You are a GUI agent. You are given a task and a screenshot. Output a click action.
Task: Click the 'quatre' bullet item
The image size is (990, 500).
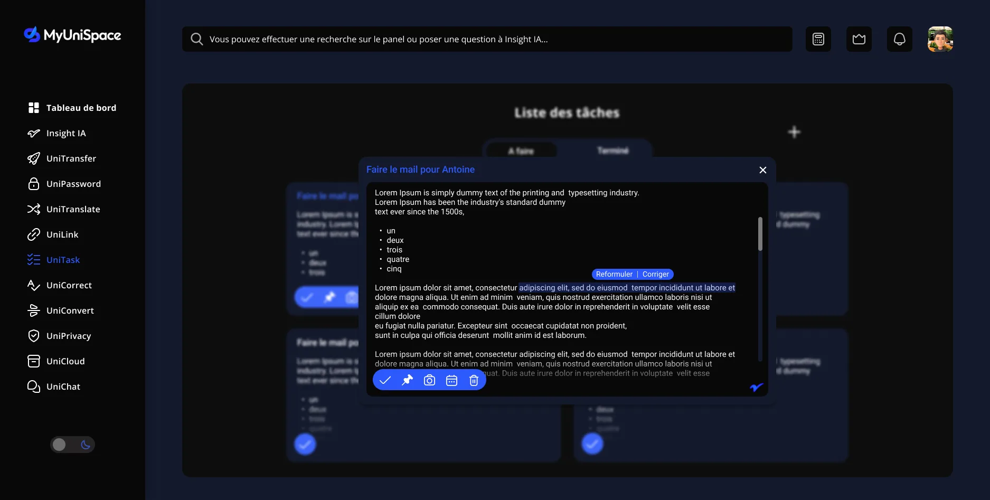pos(398,259)
